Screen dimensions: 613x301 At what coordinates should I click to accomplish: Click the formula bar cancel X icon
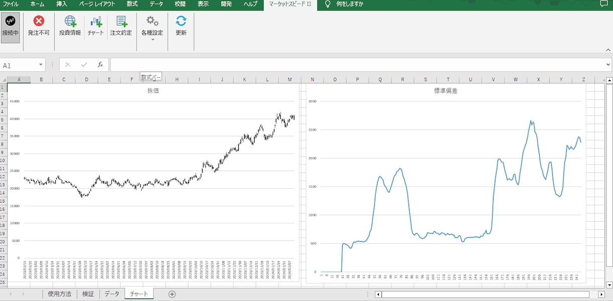[68, 65]
